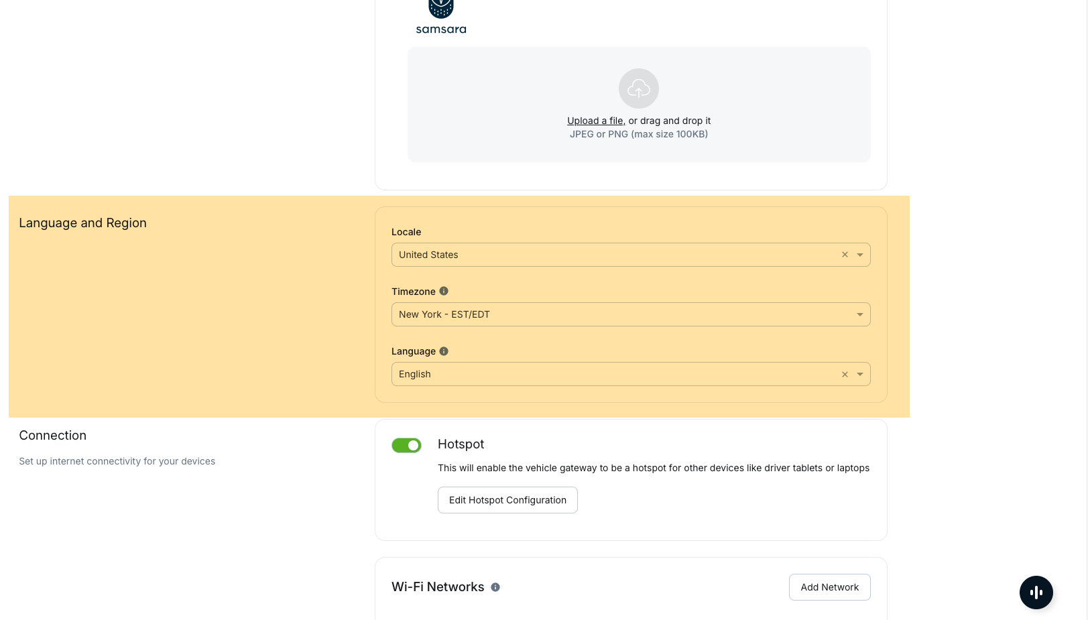Image resolution: width=1088 pixels, height=620 pixels.
Task: Click Edit Hotspot Configuration button
Action: coord(507,500)
